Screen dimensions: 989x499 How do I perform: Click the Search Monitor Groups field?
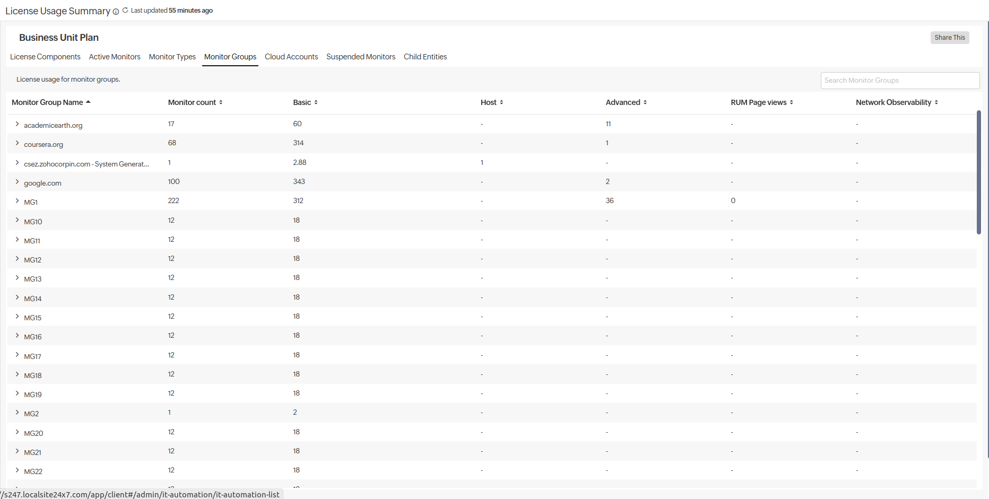pyautogui.click(x=899, y=81)
